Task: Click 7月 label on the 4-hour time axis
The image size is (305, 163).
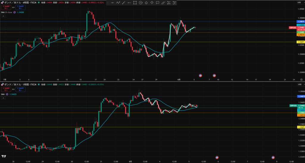Action: click(x=5, y=80)
